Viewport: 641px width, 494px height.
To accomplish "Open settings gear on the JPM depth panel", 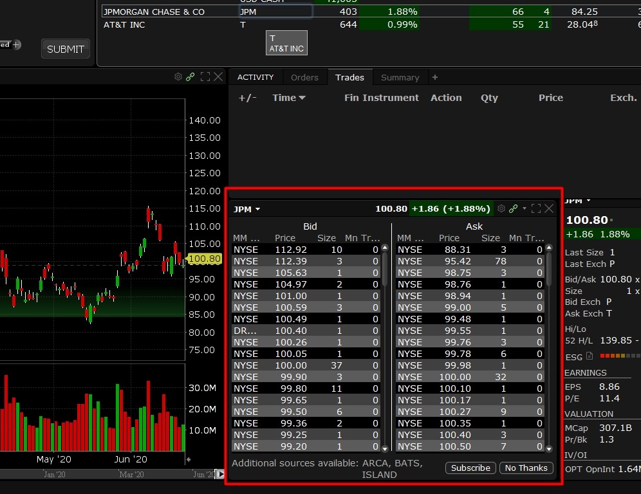I will pyautogui.click(x=501, y=208).
